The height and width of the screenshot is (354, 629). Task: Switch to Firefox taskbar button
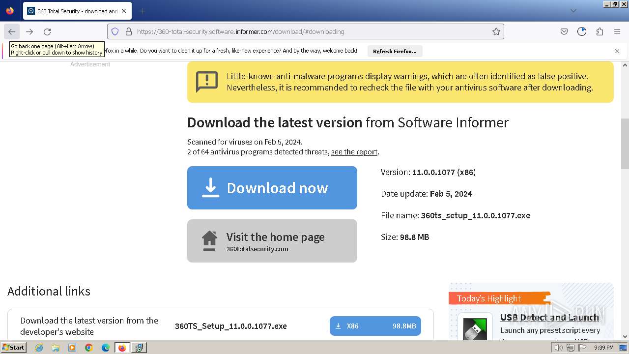122,348
